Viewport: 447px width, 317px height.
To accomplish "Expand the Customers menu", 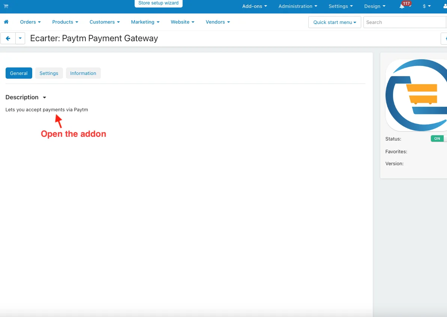I will click(105, 22).
